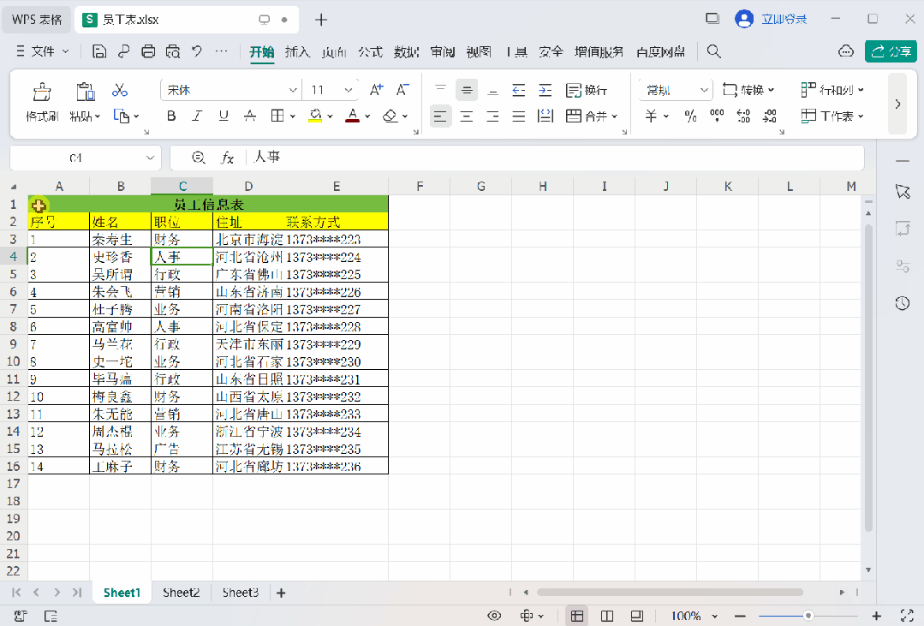This screenshot has height=626, width=924.
Task: Increase font size with A+ icon
Action: (376, 90)
